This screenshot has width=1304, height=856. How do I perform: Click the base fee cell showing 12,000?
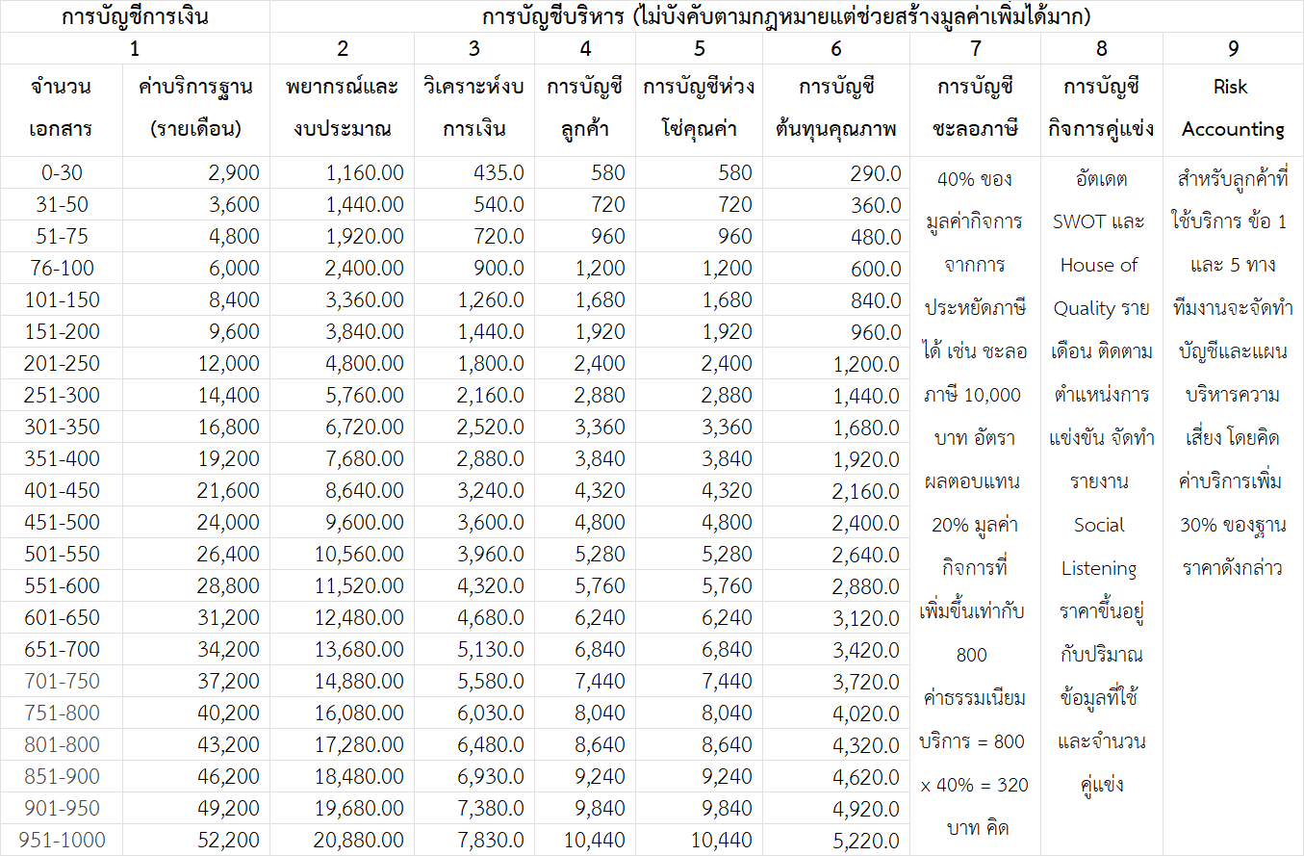[228, 364]
